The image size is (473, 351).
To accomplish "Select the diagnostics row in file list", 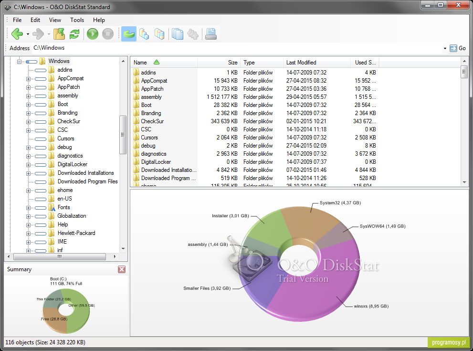I will coord(255,154).
